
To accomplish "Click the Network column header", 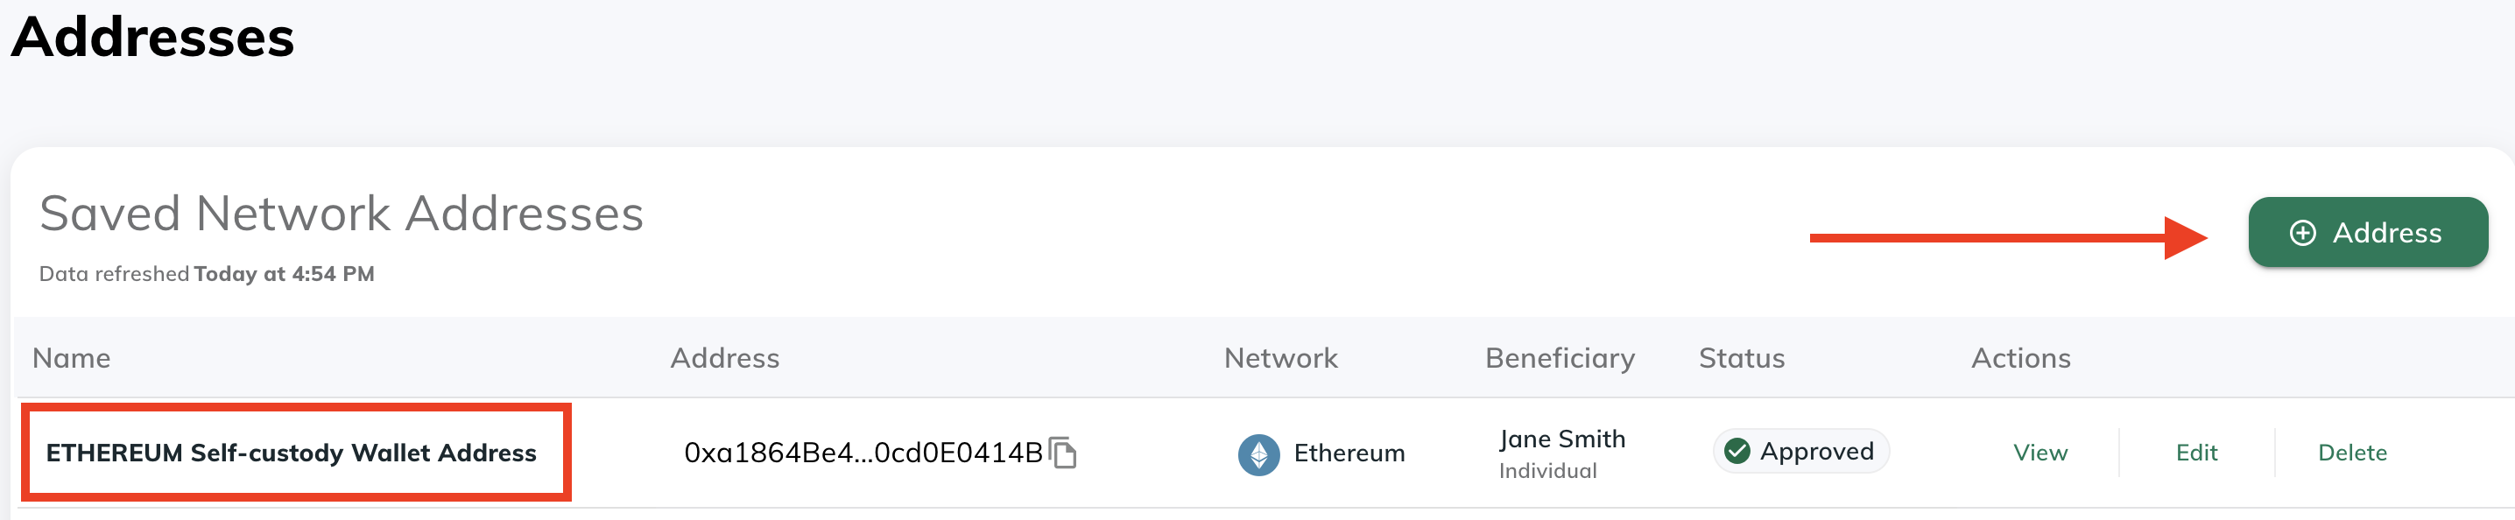I will [x=1281, y=358].
